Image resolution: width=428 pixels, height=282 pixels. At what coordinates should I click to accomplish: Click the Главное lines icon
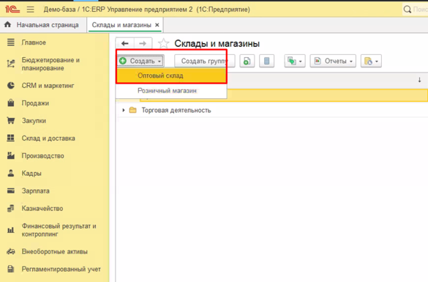11,42
